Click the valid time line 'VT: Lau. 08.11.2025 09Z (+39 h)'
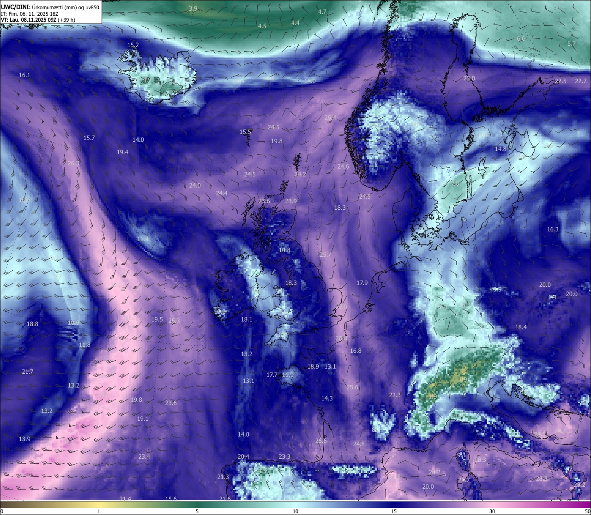Viewport: 591px width, 515px height. 38,20
